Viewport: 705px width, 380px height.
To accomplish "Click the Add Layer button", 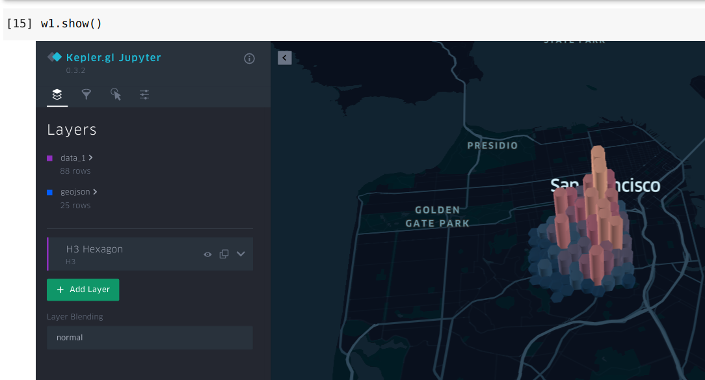I will tap(83, 290).
